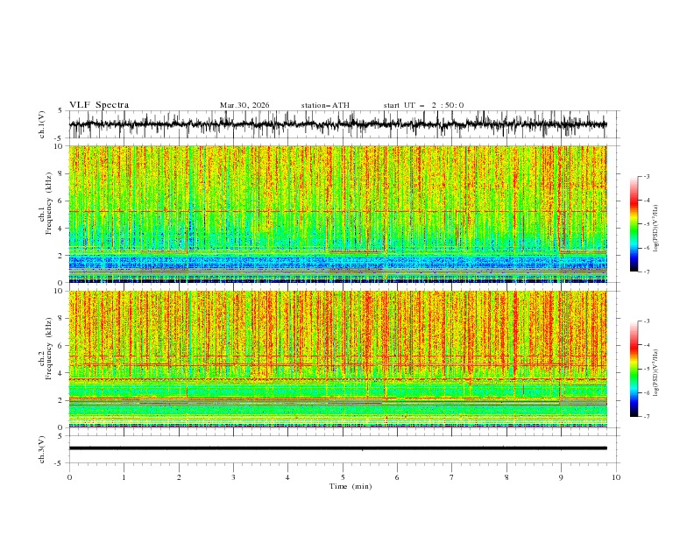The image size is (694, 536).
Task: Click the ch.2 colorbar "log(PSD)(V²/Hz)" label
Action: tap(655, 373)
